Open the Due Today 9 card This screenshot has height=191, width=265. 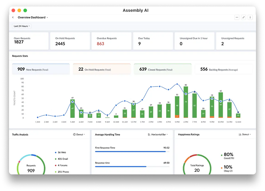pos(153,41)
